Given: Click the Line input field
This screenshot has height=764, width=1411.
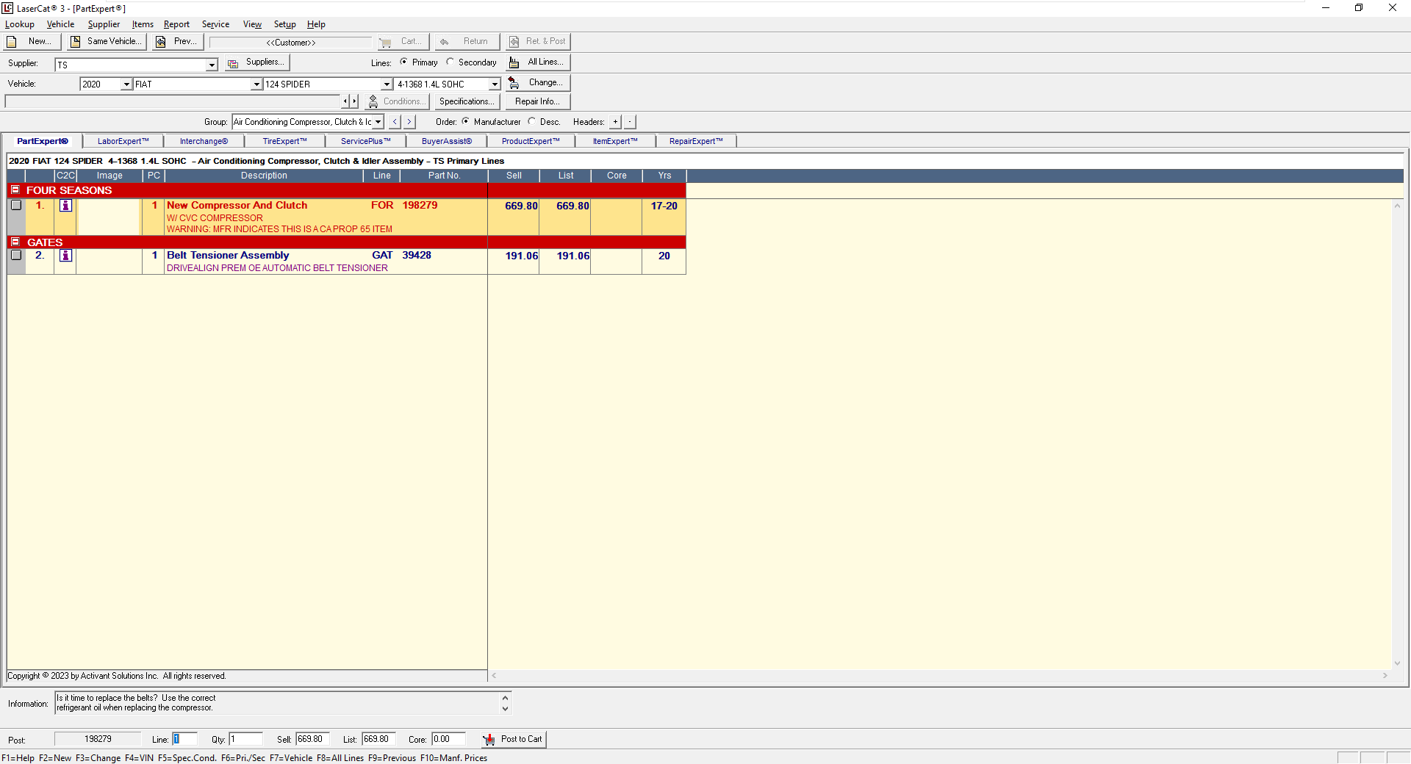Looking at the screenshot, I should pos(184,739).
